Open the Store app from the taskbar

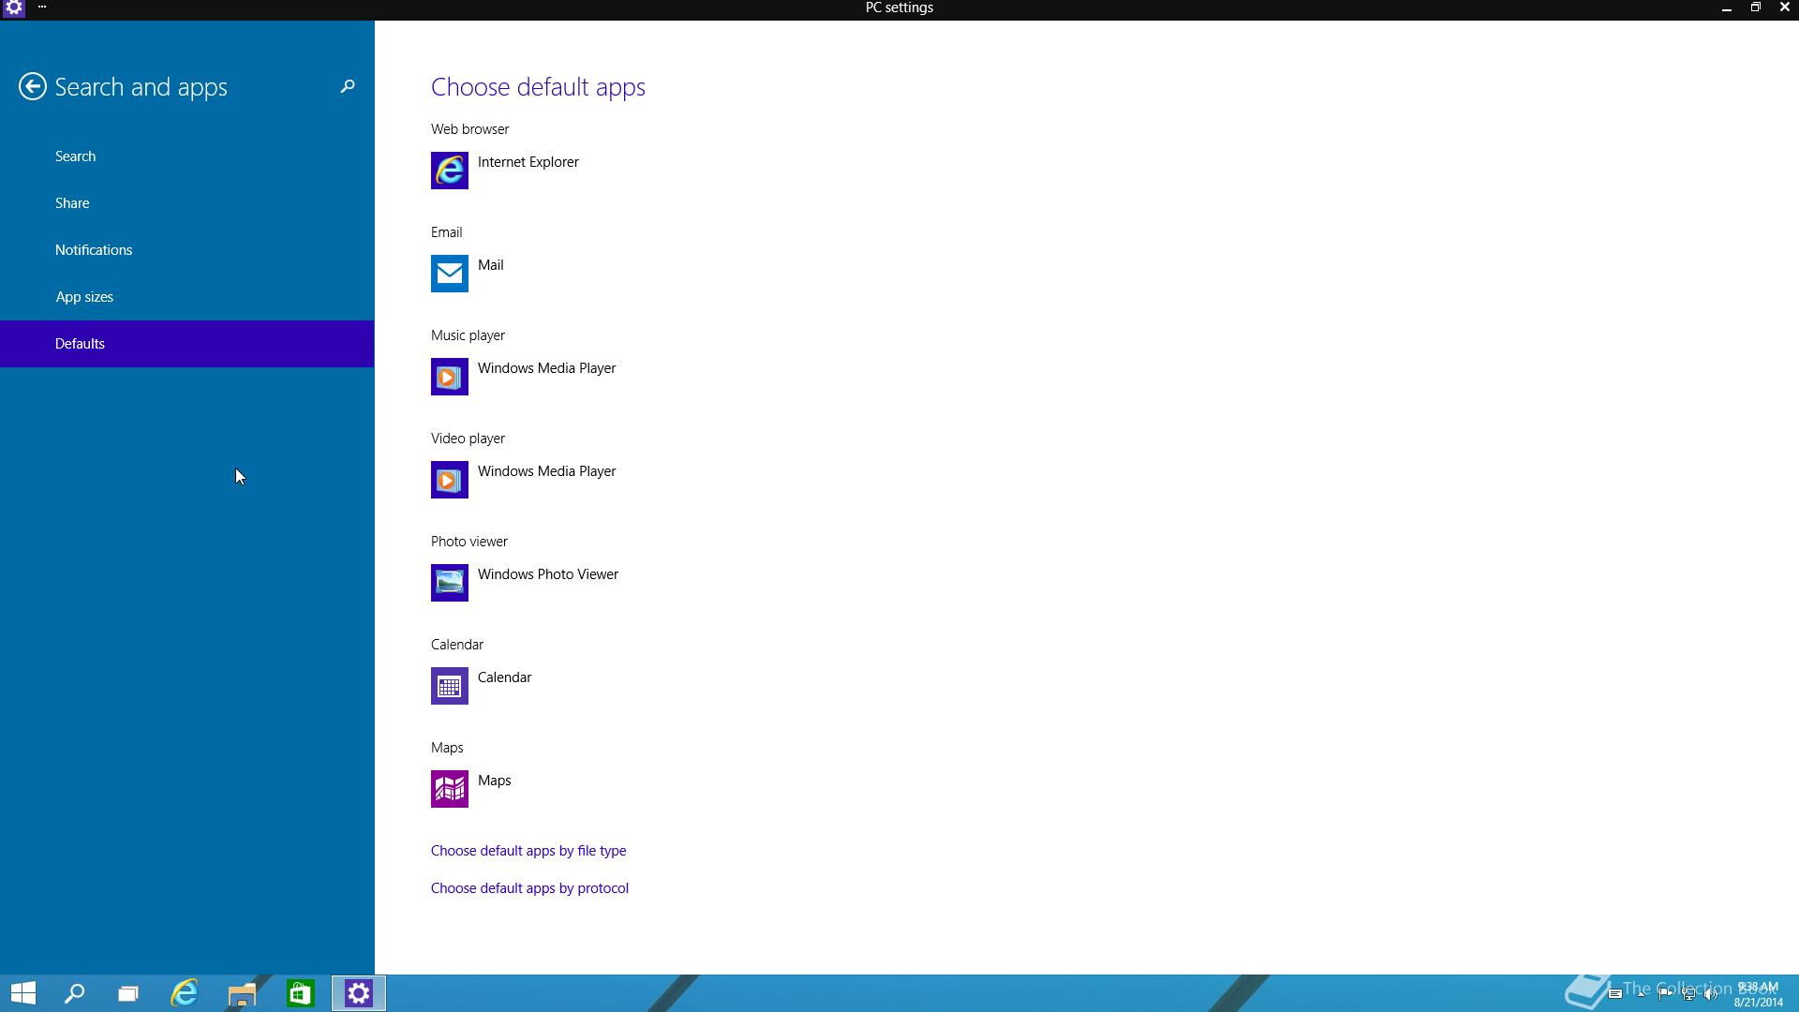300,993
